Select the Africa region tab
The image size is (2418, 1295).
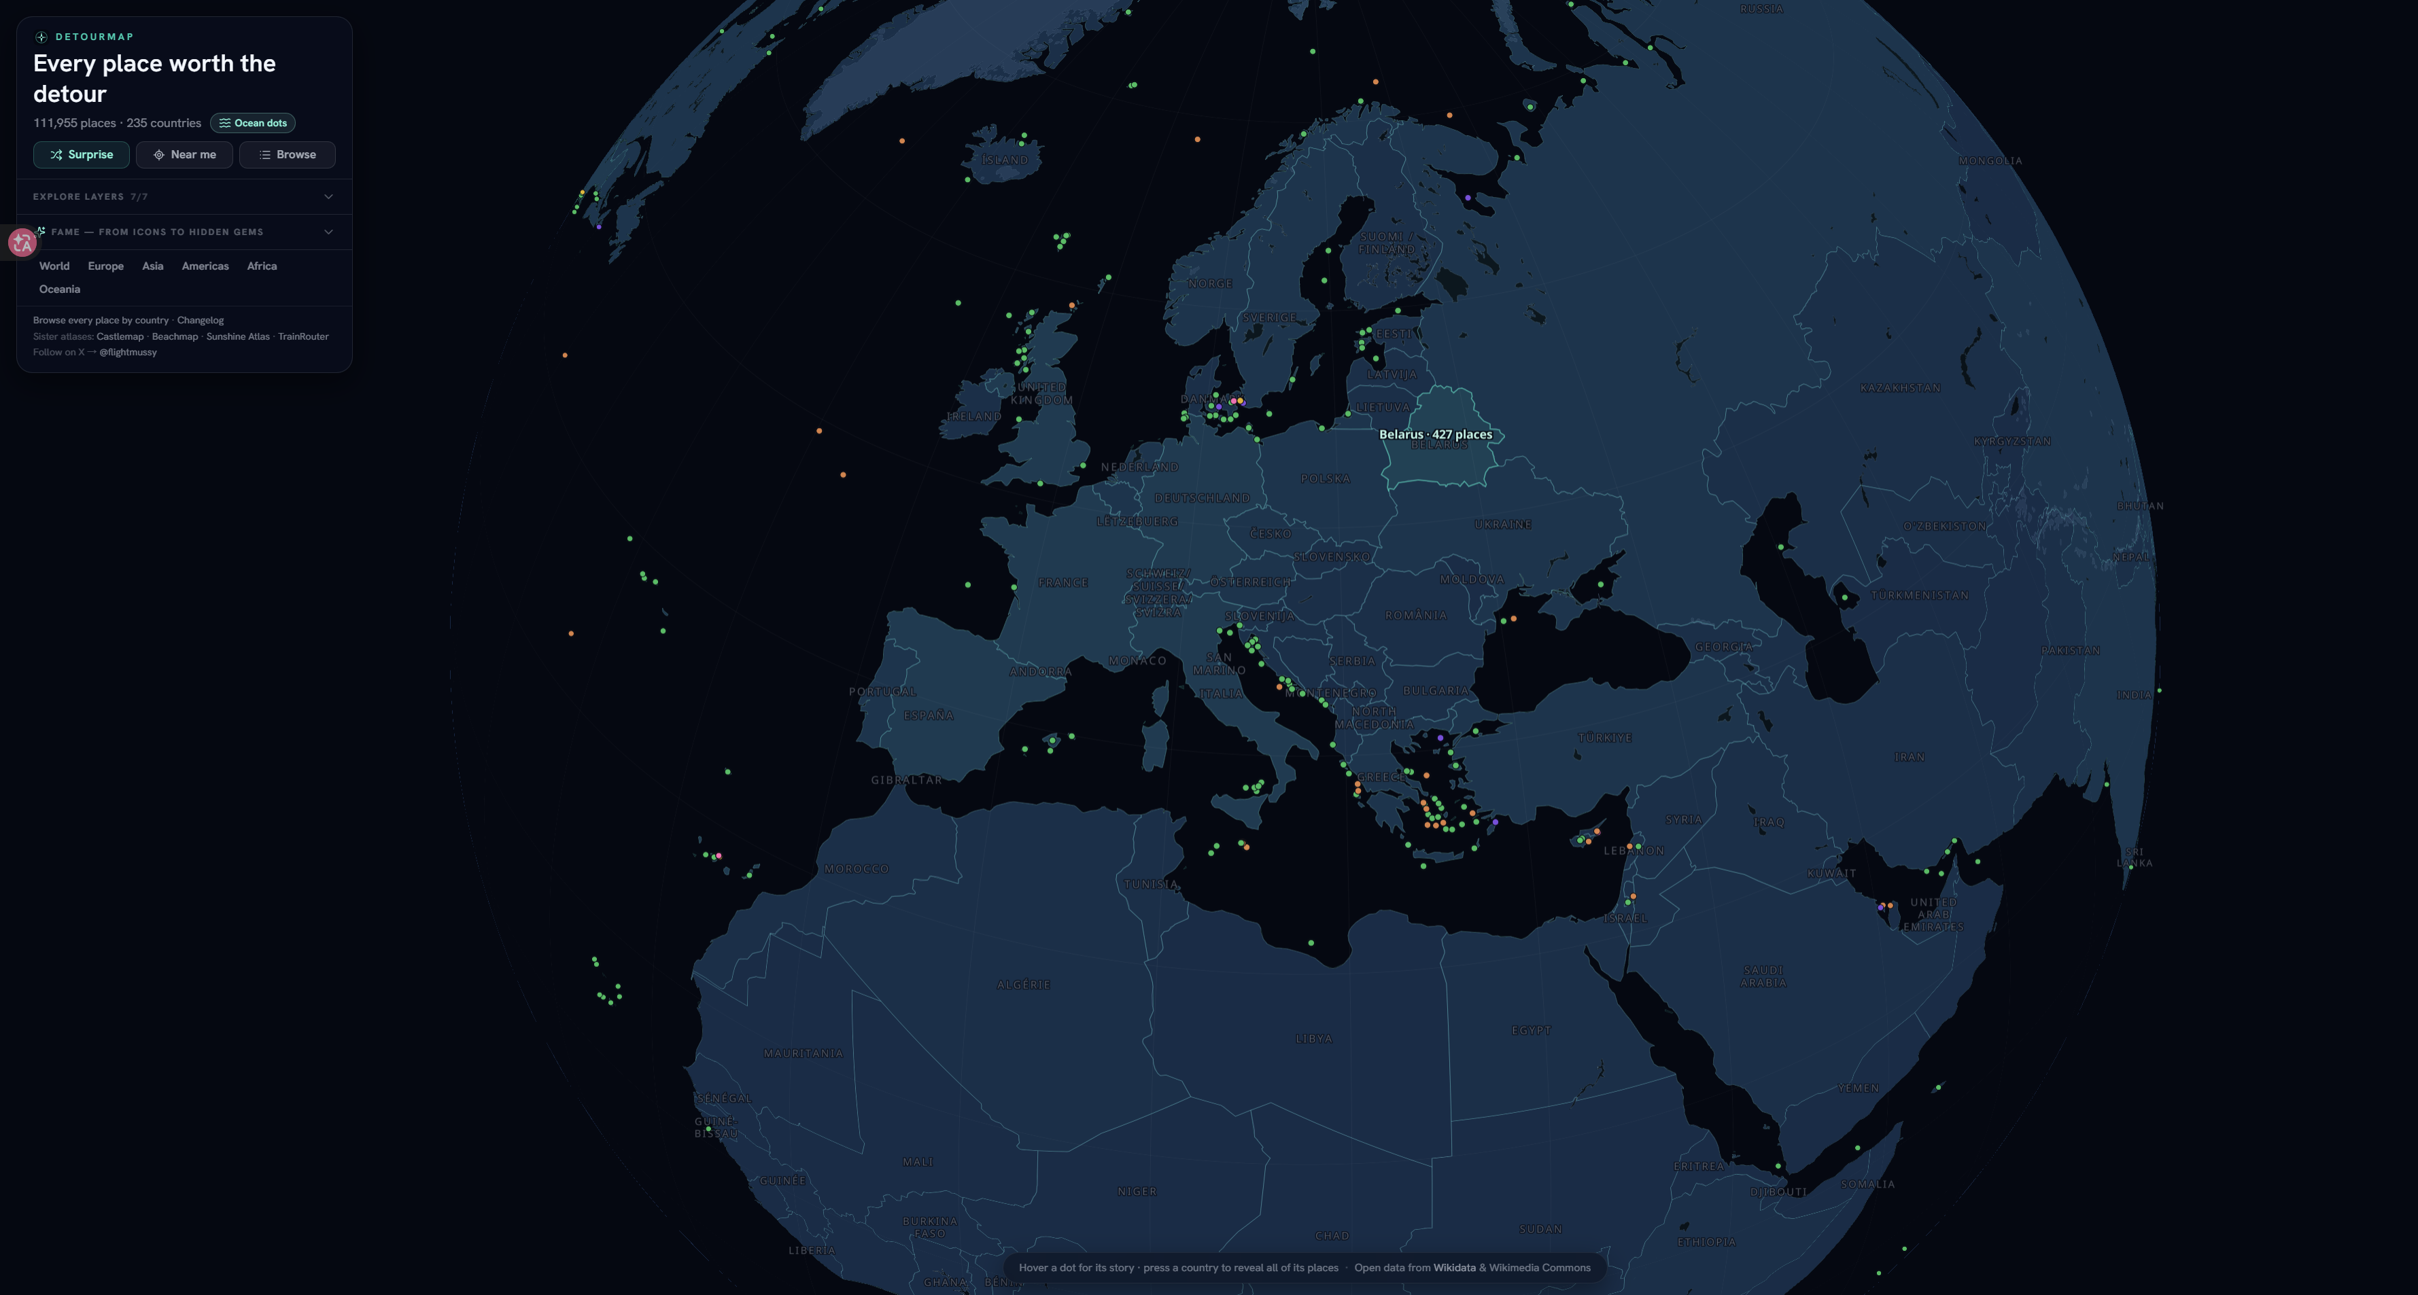(x=262, y=266)
